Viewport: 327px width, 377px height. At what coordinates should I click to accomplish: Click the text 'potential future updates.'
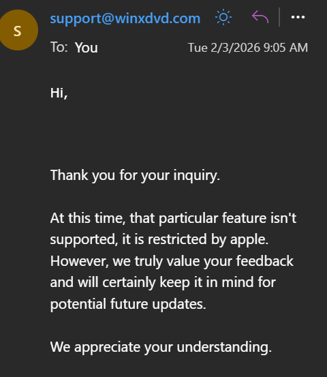(128, 304)
